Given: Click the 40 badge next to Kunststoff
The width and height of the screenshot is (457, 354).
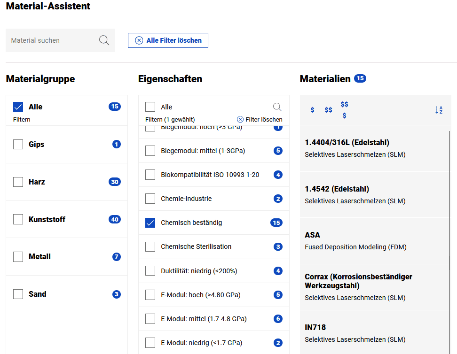Looking at the screenshot, I should click(x=115, y=220).
